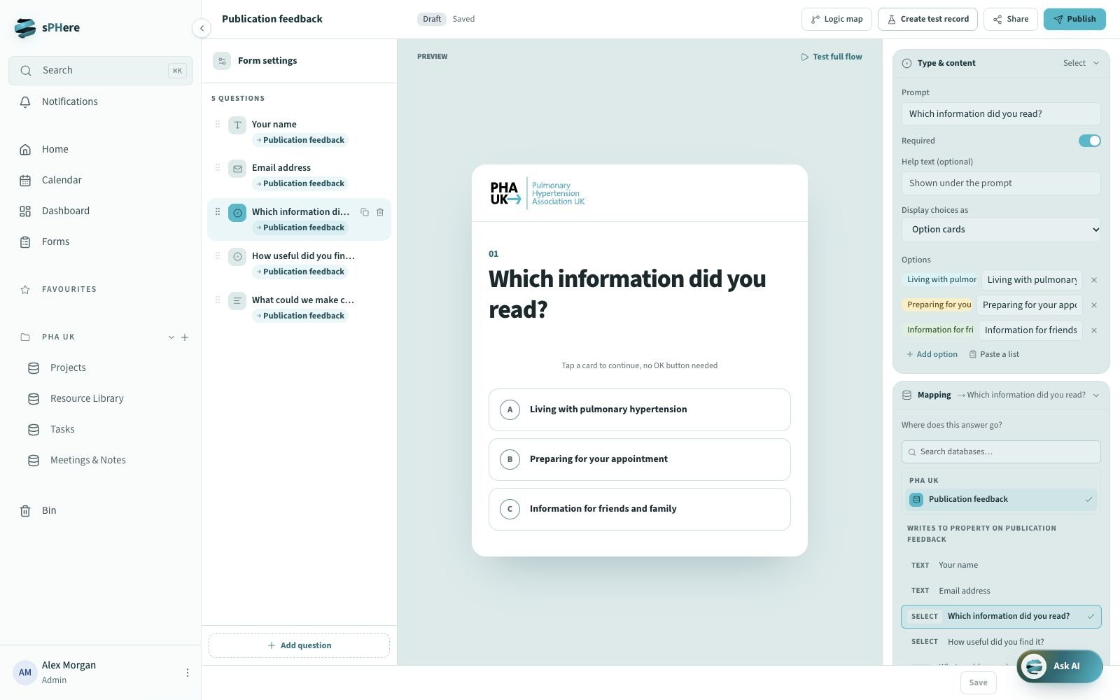Open the Calendar icon in the sidebar
Screen dimensions: 1120x700
[25, 180]
